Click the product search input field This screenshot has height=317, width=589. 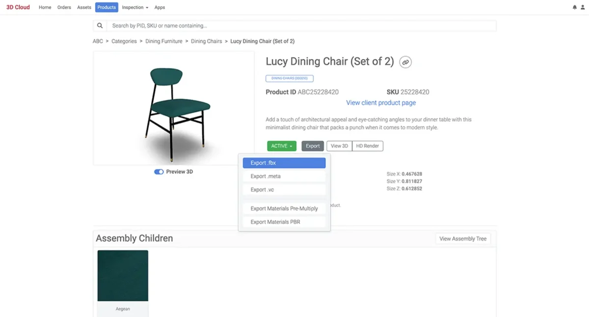299,26
